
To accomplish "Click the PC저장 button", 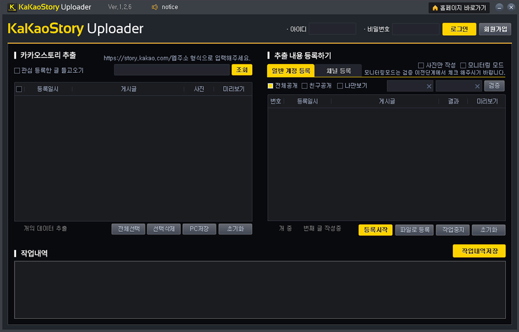I will [199, 229].
